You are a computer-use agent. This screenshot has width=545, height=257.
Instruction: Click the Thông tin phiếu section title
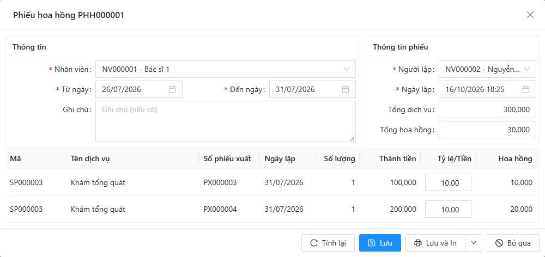(x=401, y=47)
